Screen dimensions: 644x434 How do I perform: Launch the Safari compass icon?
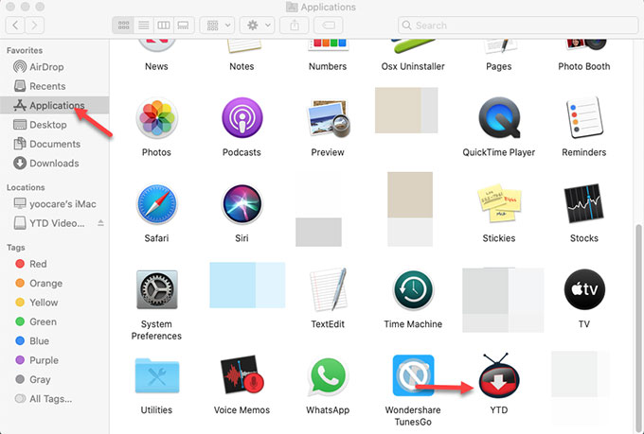coord(156,204)
